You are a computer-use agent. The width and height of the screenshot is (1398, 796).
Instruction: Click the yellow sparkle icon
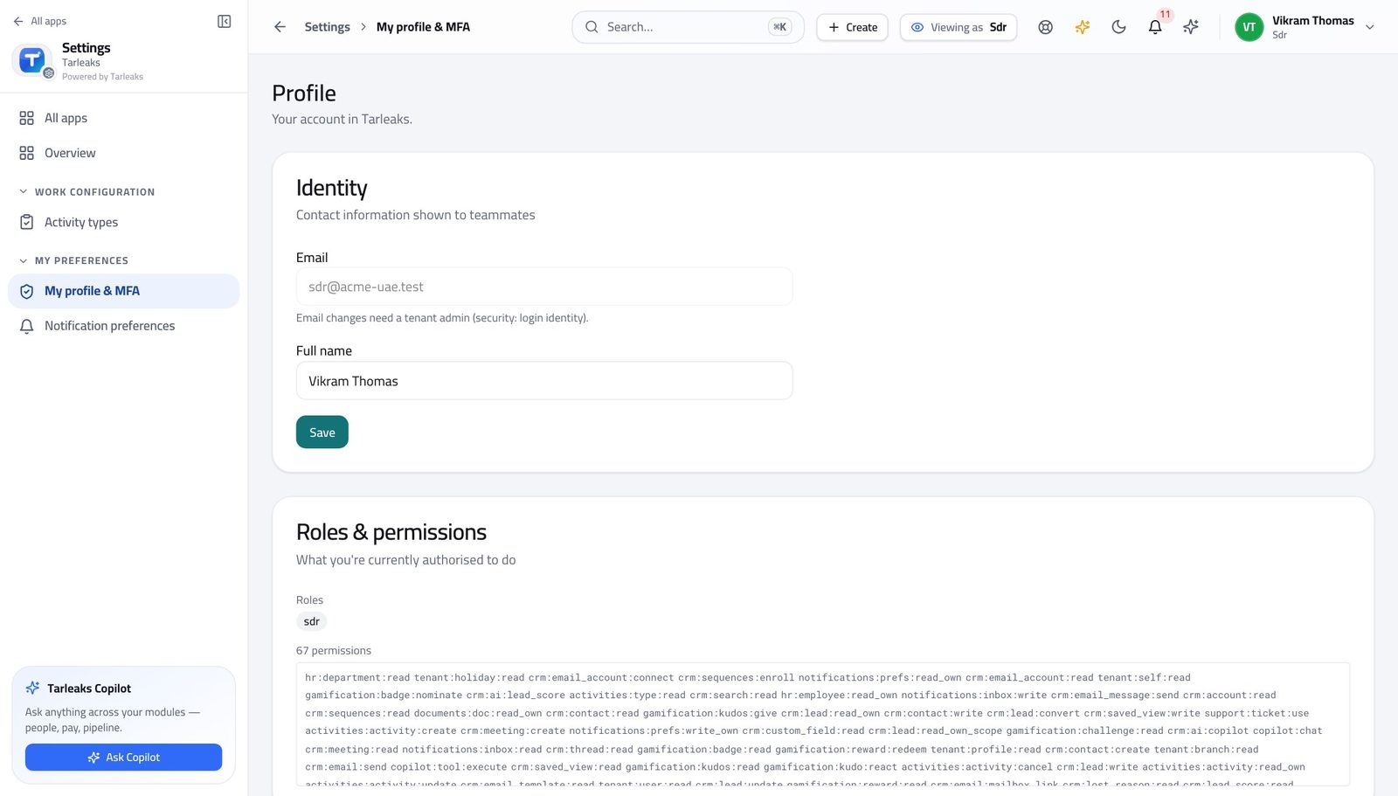(1082, 27)
